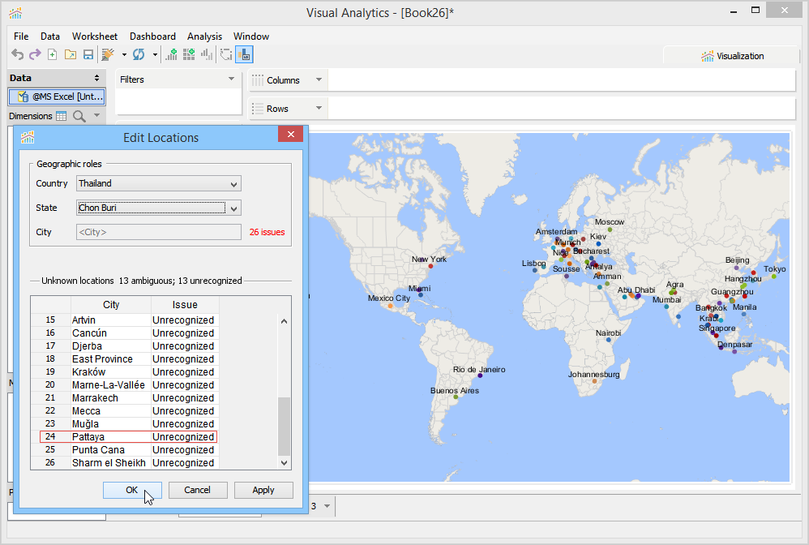Click the red 26 issues text
This screenshot has height=545, width=809.
[x=267, y=232]
